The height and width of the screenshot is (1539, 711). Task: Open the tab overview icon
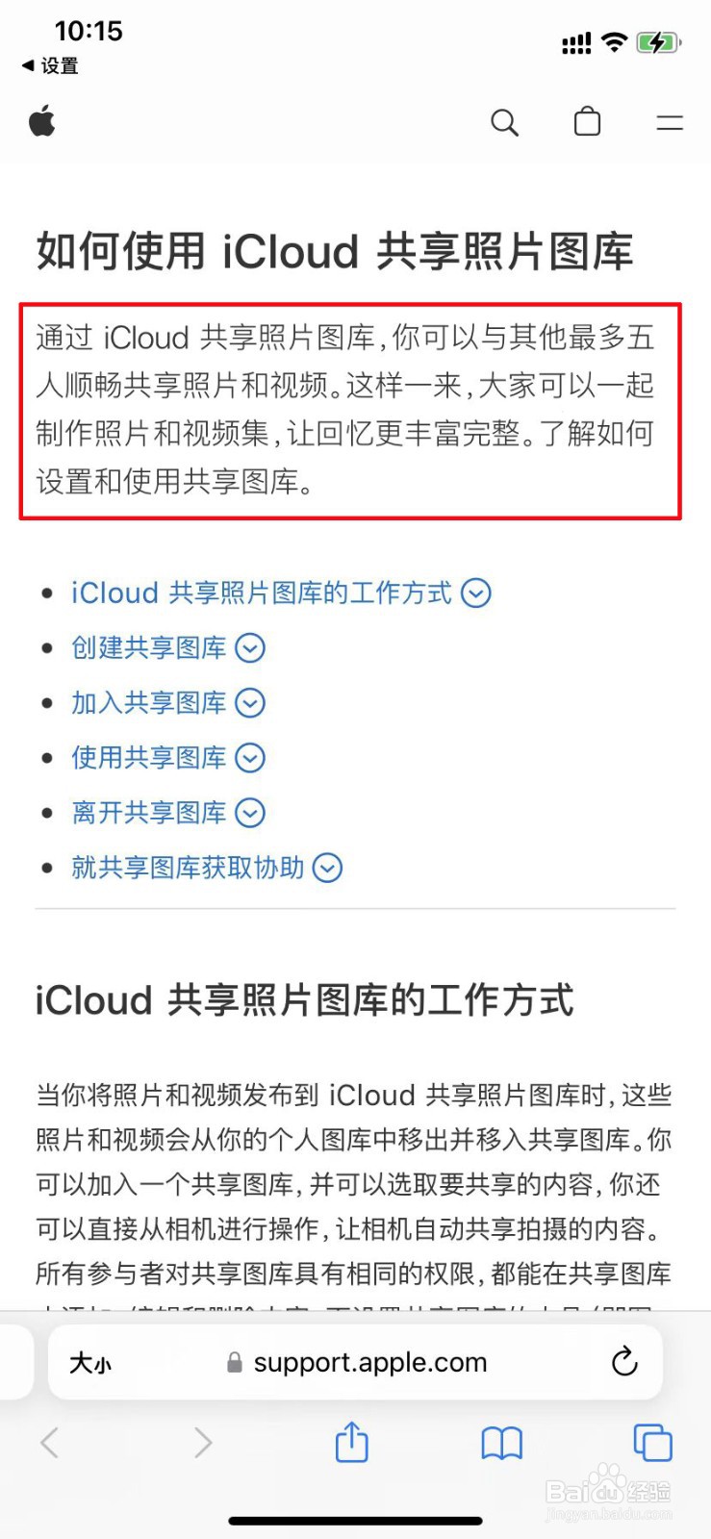(x=651, y=1443)
